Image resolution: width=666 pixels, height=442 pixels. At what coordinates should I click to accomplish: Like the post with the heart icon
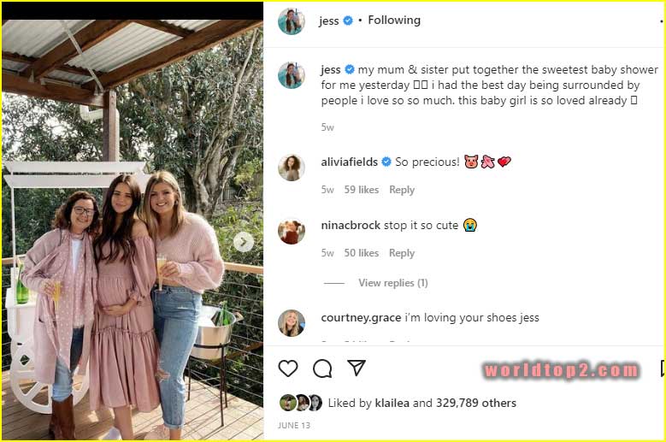(x=288, y=368)
